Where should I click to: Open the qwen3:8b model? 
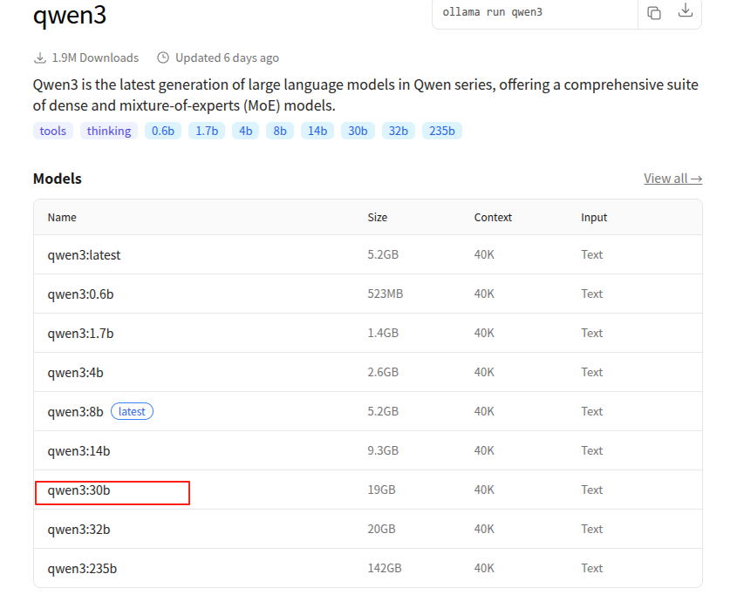coord(75,412)
